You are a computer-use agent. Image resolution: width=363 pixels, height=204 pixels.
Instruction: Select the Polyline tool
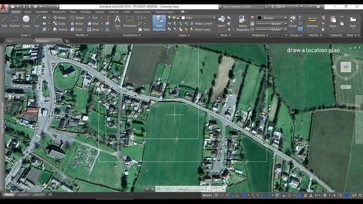(x=14, y=22)
